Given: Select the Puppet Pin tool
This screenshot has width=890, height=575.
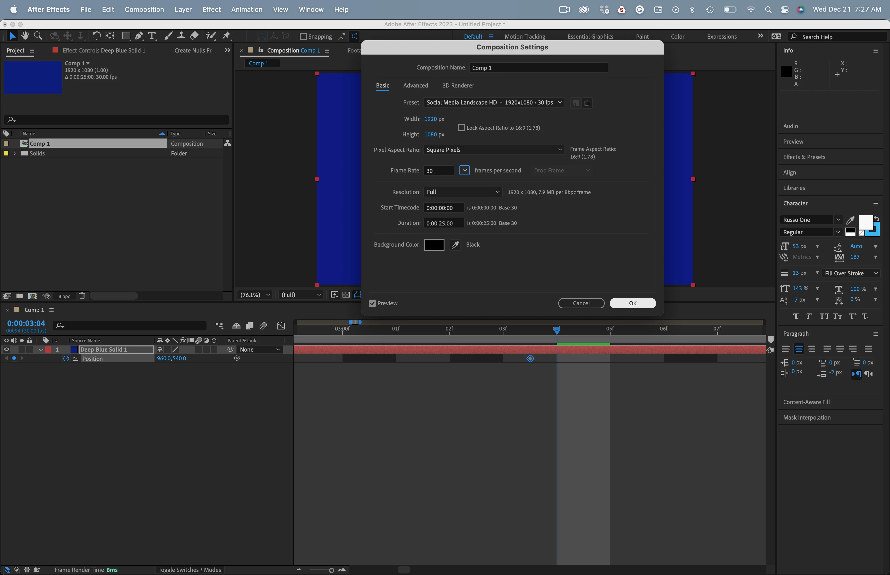Looking at the screenshot, I should [x=226, y=36].
